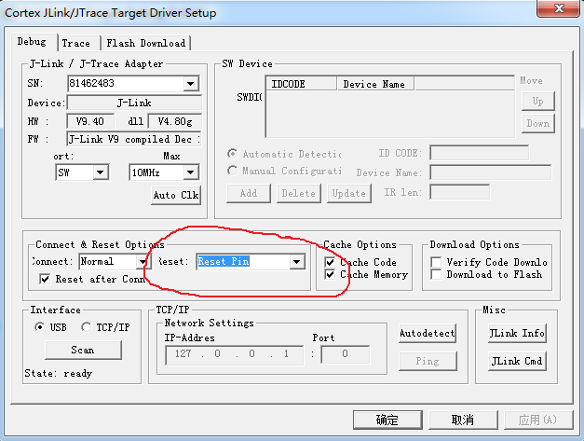Open the Connect Normal dropdown
This screenshot has height=441, width=584.
click(x=142, y=262)
